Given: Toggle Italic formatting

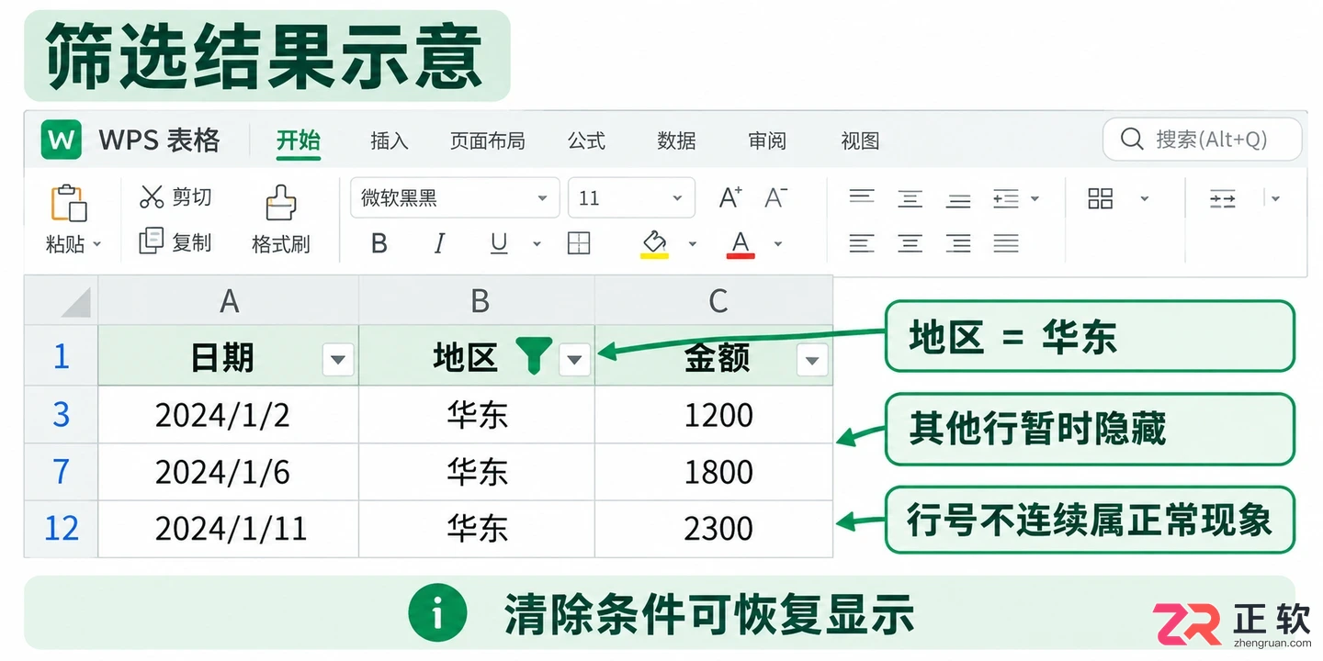Looking at the screenshot, I should [x=439, y=243].
